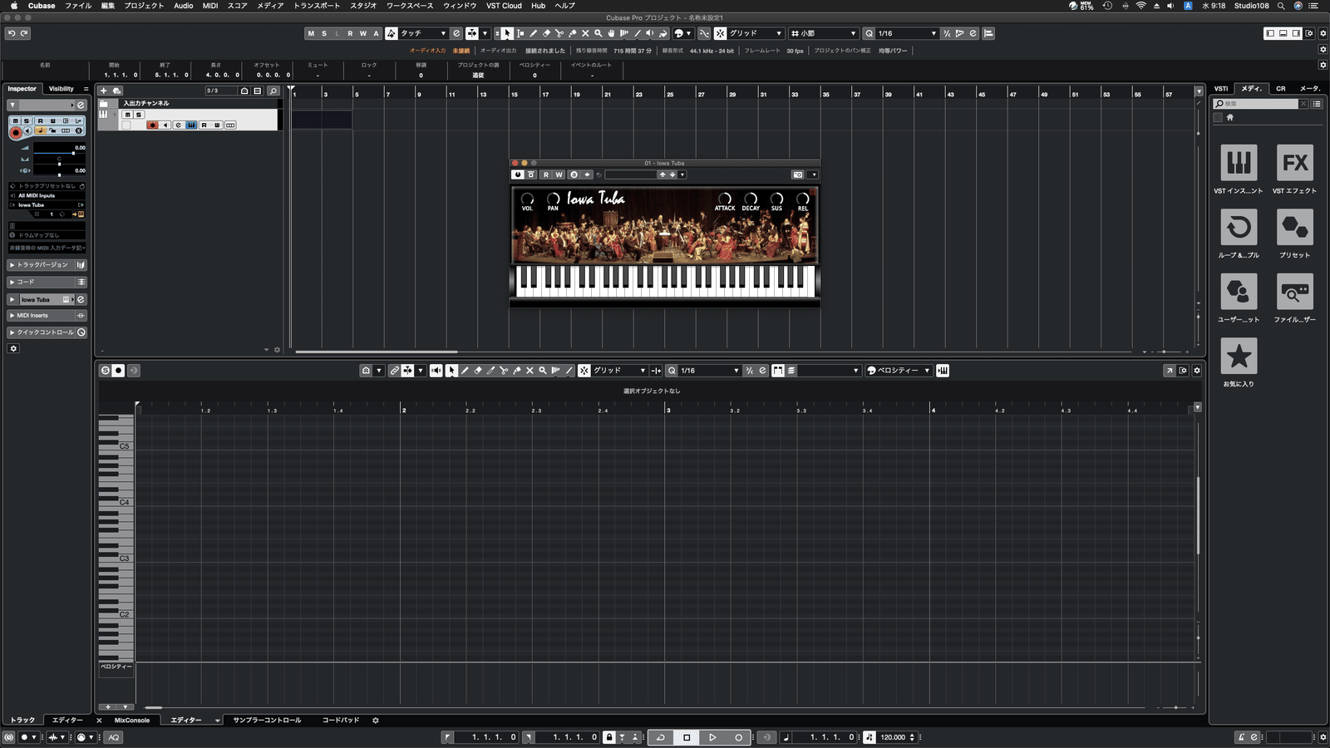Open automation mode dropdown (タッチ)

point(423,33)
